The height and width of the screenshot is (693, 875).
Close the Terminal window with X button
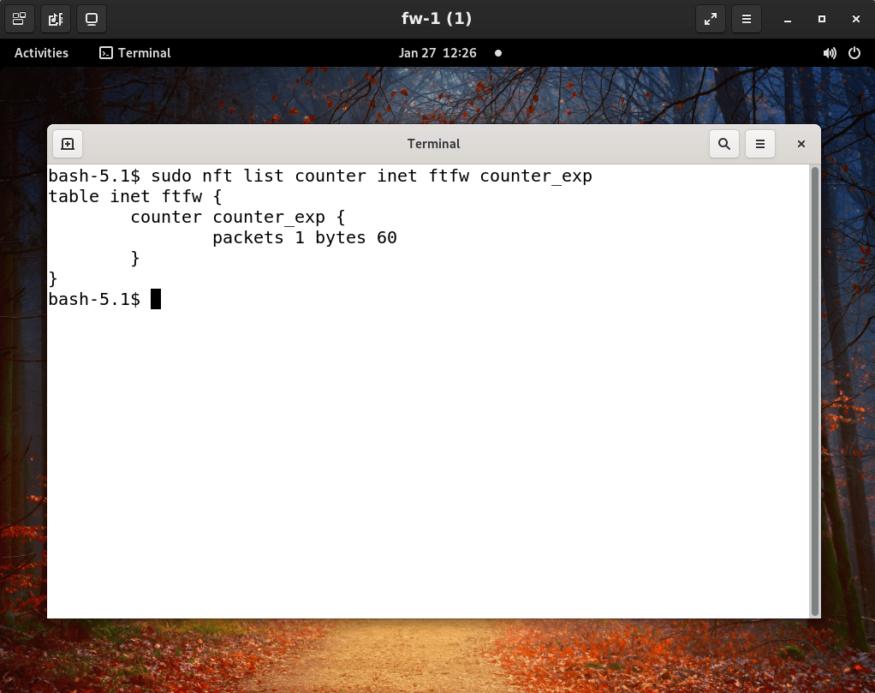coord(801,144)
